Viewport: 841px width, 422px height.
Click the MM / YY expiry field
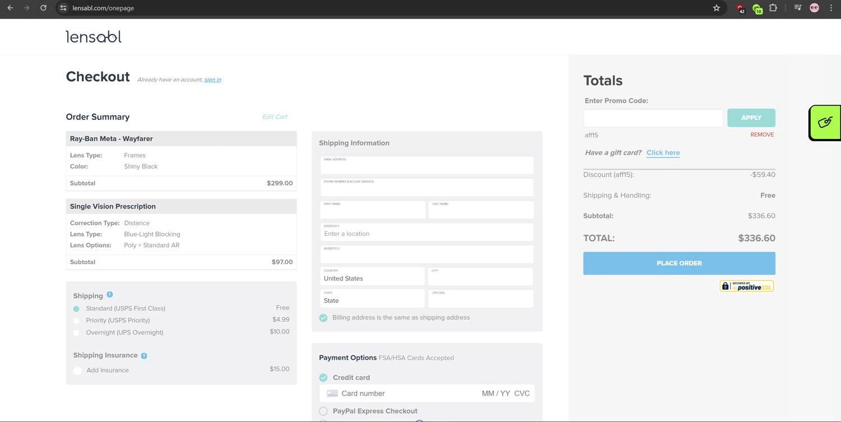(x=496, y=393)
